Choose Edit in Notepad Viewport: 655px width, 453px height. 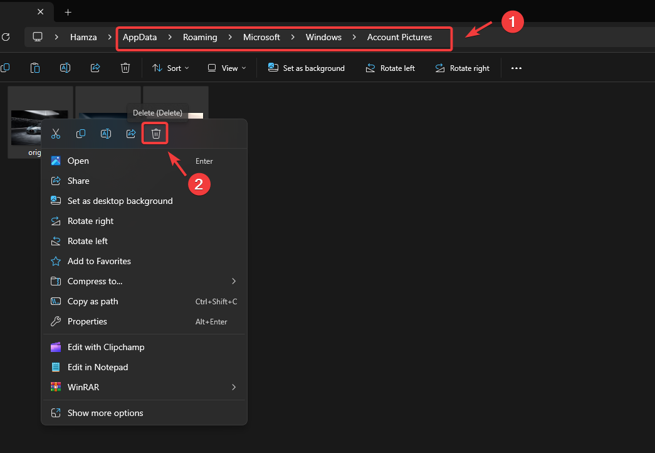144,367
